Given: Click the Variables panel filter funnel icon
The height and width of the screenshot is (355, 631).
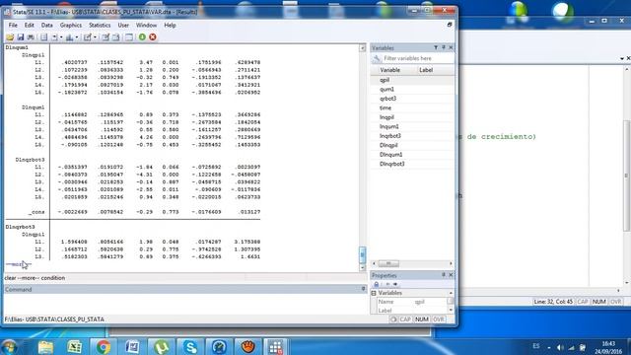Looking at the screenshot, I should [x=436, y=47].
